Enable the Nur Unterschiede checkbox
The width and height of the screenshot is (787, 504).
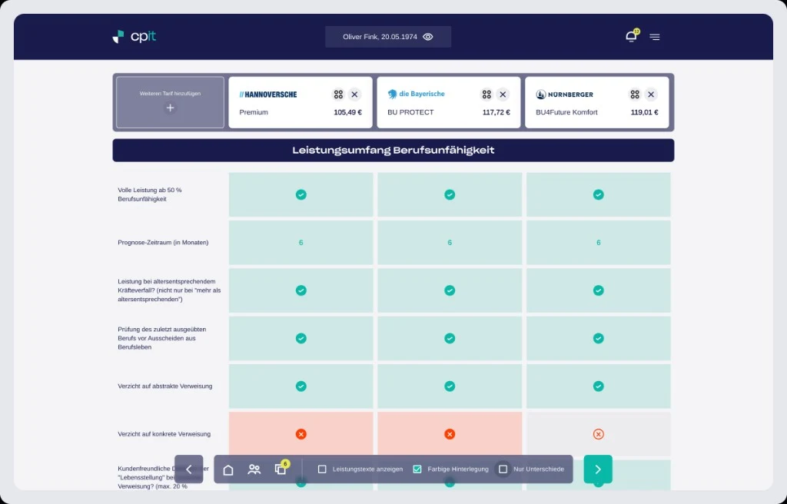point(503,469)
